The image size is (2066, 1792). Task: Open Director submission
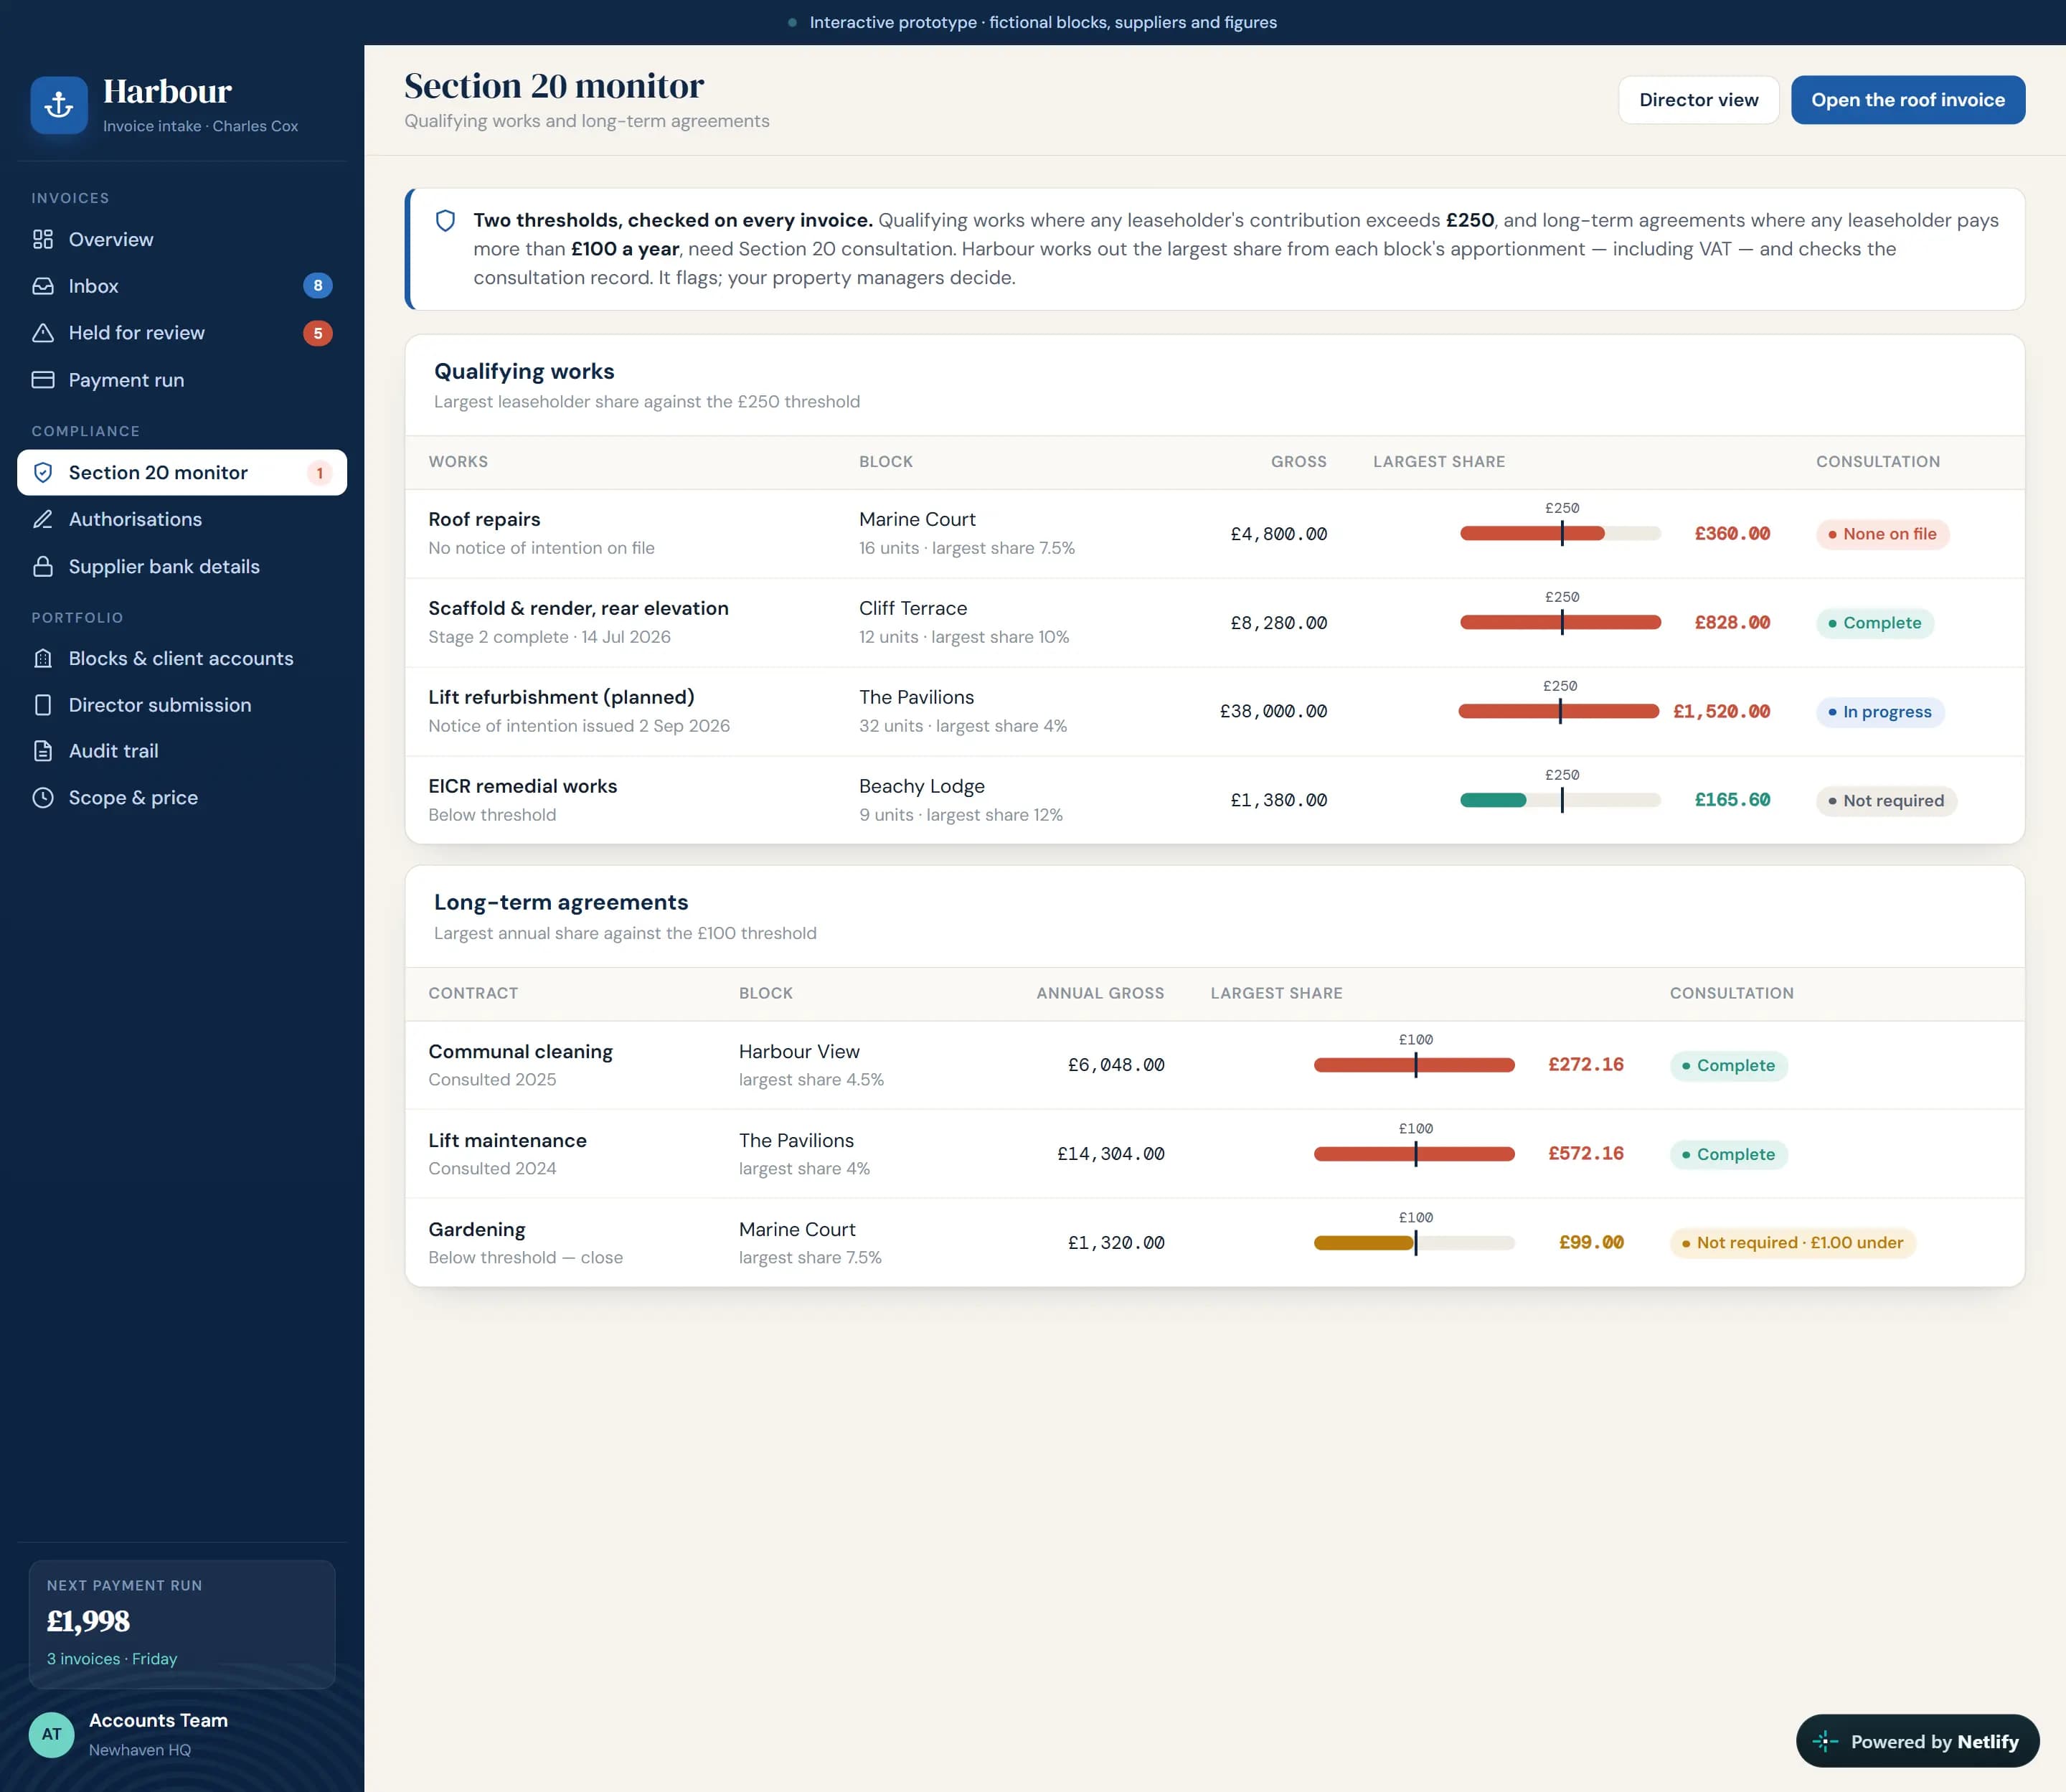click(182, 705)
